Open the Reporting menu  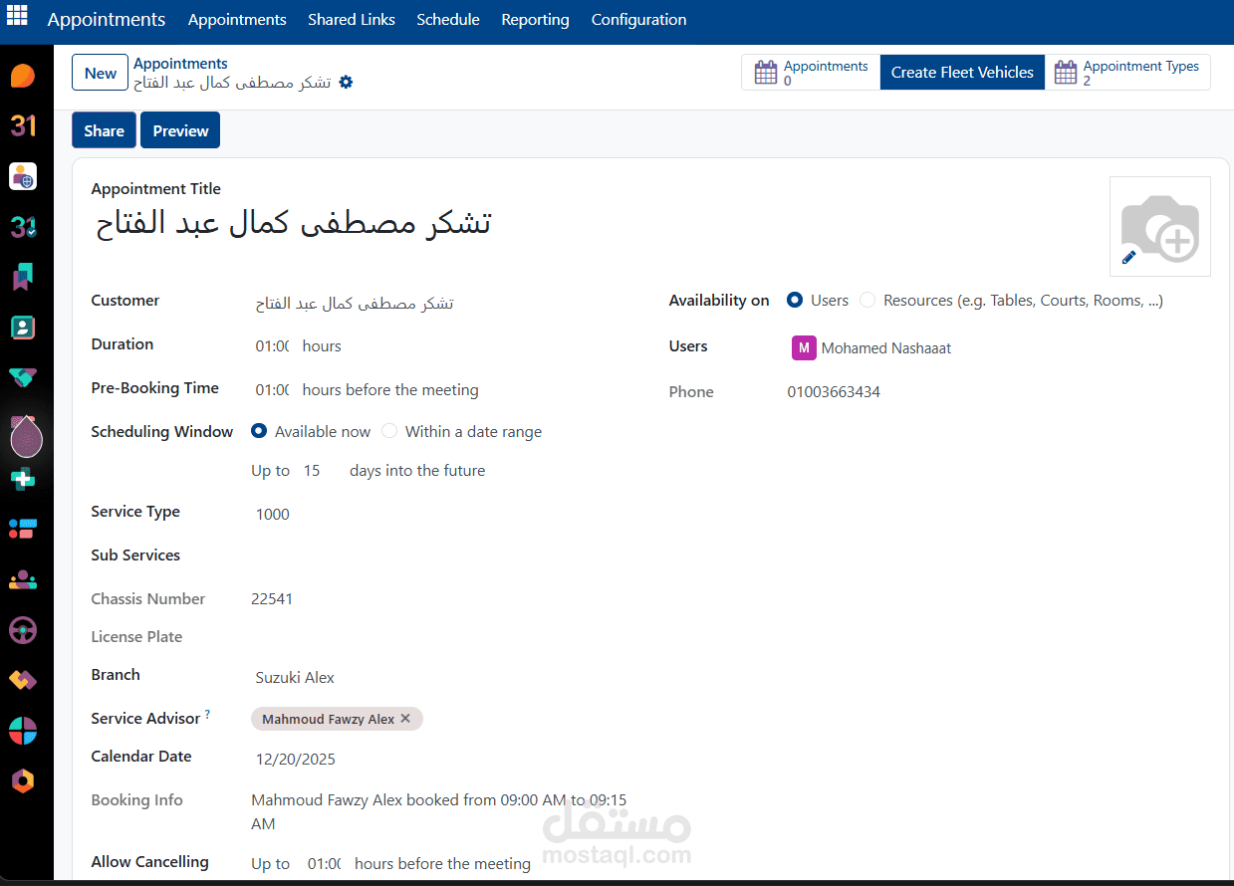pyautogui.click(x=535, y=19)
